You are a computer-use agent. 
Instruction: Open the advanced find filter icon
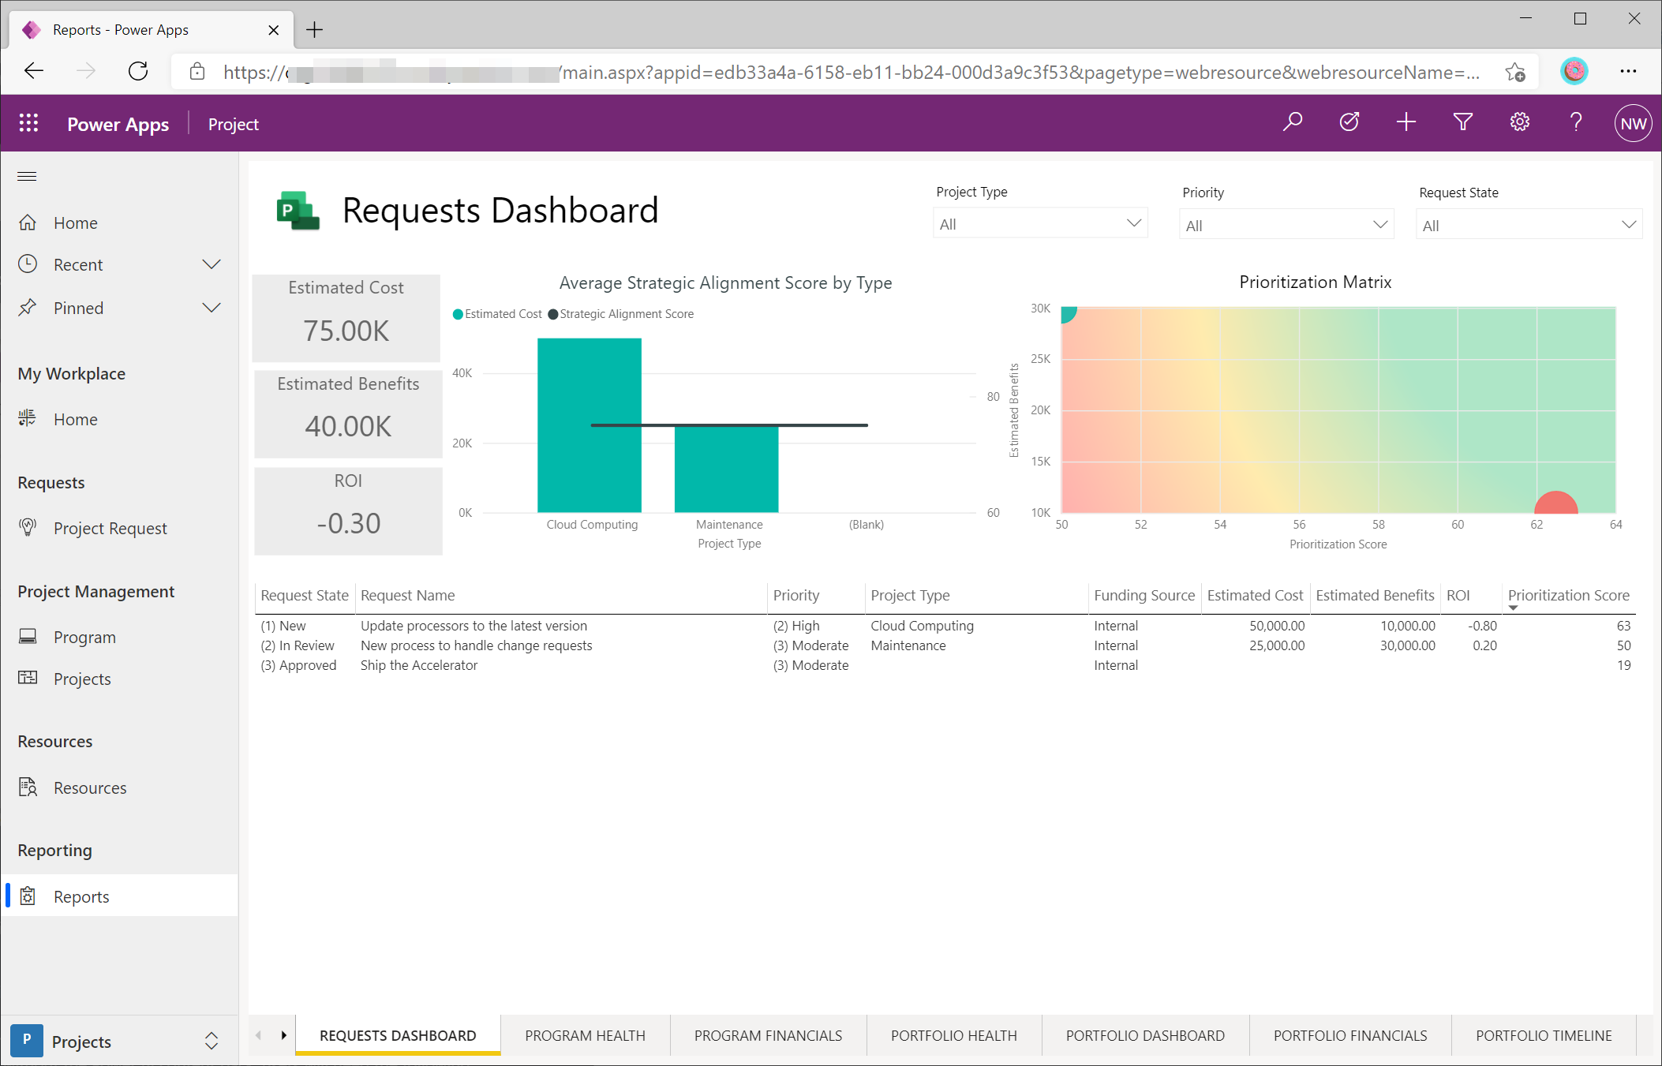1462,122
